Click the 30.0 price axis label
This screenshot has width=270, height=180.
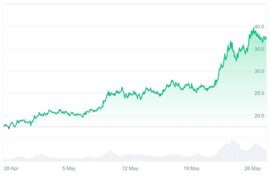point(259,71)
